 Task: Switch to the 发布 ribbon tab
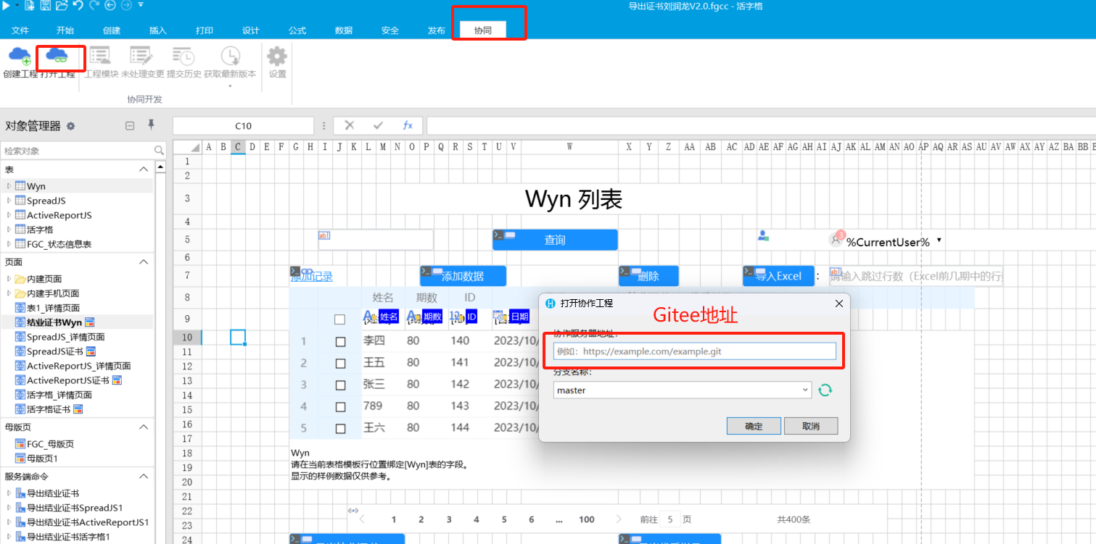click(437, 30)
